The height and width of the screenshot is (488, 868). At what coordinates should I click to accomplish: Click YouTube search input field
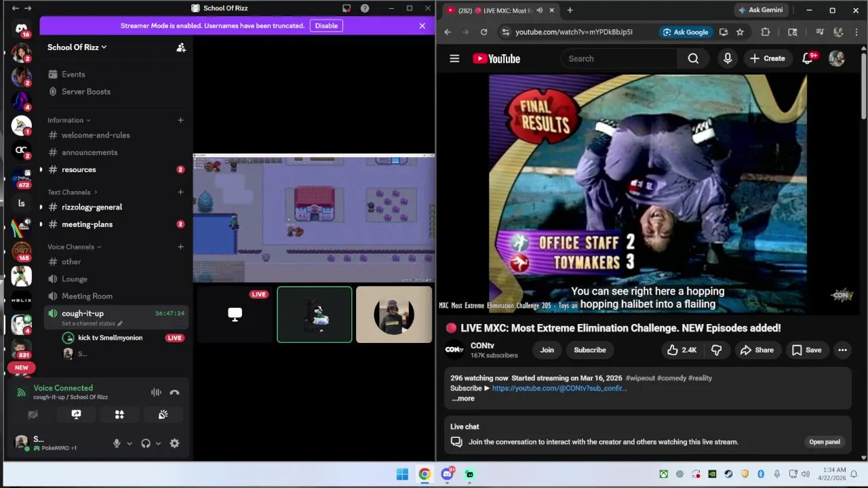pos(618,58)
